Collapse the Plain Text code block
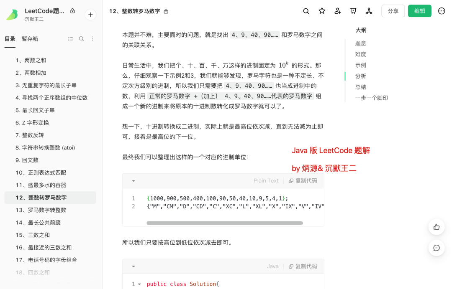 pos(134,181)
